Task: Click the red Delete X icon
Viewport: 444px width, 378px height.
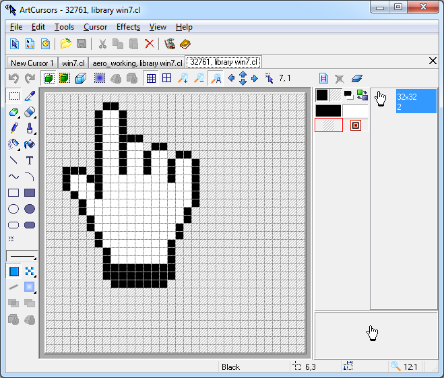Action: click(150, 44)
